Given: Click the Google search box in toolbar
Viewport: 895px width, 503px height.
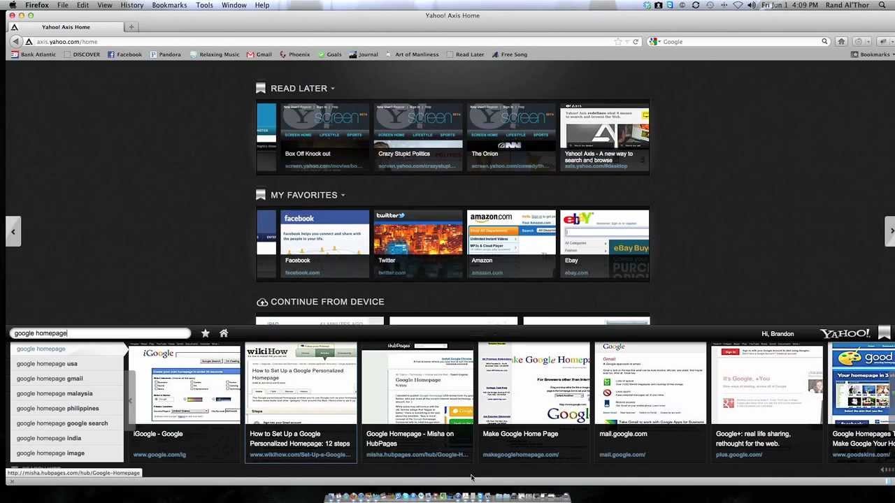Looking at the screenshot, I should click(740, 42).
